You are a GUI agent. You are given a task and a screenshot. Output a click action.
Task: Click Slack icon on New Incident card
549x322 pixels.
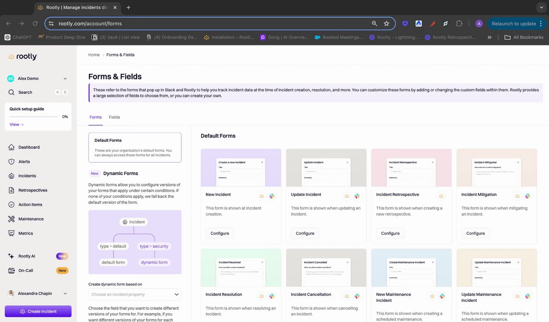point(272,196)
